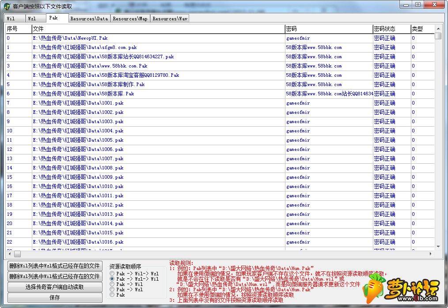Select the row www.58bbk.com.Pak

tap(220, 66)
